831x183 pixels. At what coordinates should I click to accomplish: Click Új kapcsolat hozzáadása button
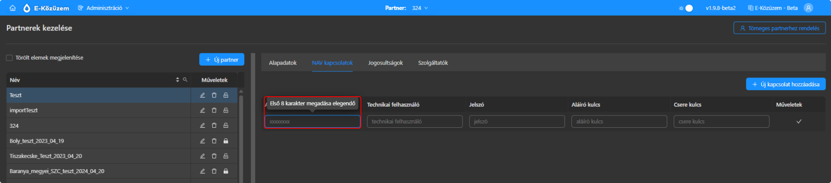(785, 84)
